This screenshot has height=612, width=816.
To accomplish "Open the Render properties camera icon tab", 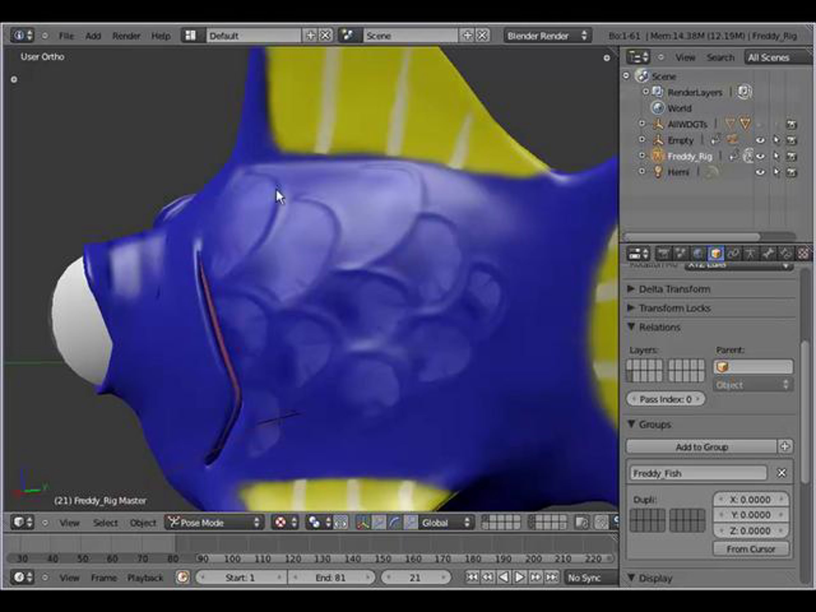I will 663,254.
